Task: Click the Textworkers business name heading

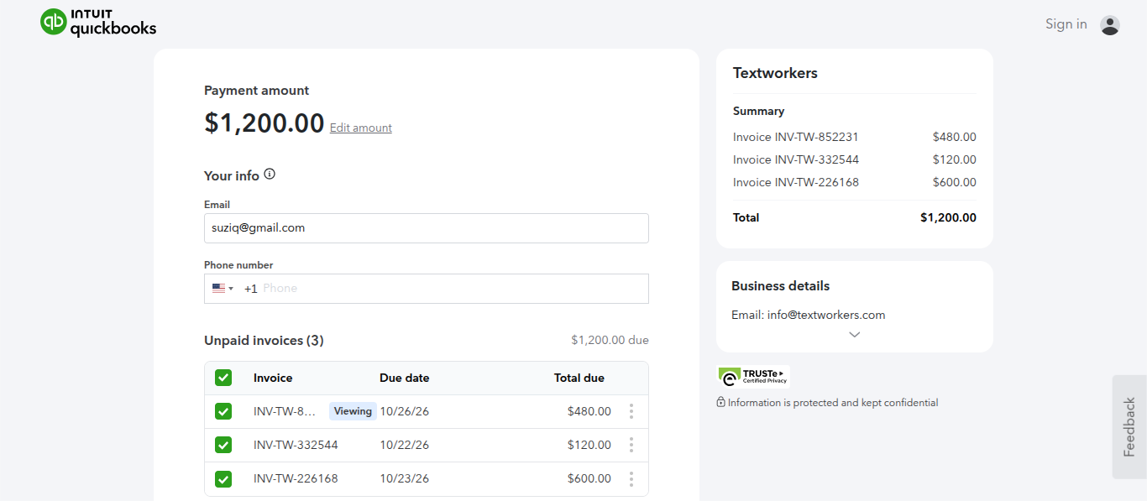Action: coord(775,73)
